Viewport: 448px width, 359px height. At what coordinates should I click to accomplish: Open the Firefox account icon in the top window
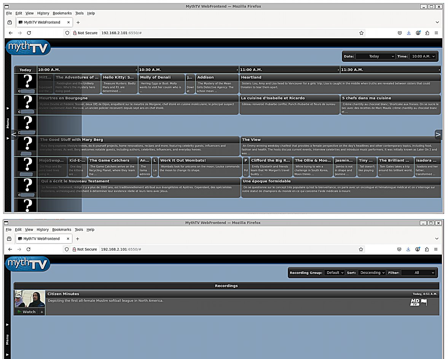(x=418, y=33)
